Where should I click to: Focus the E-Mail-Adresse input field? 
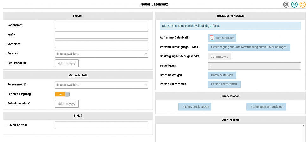coord(101,125)
